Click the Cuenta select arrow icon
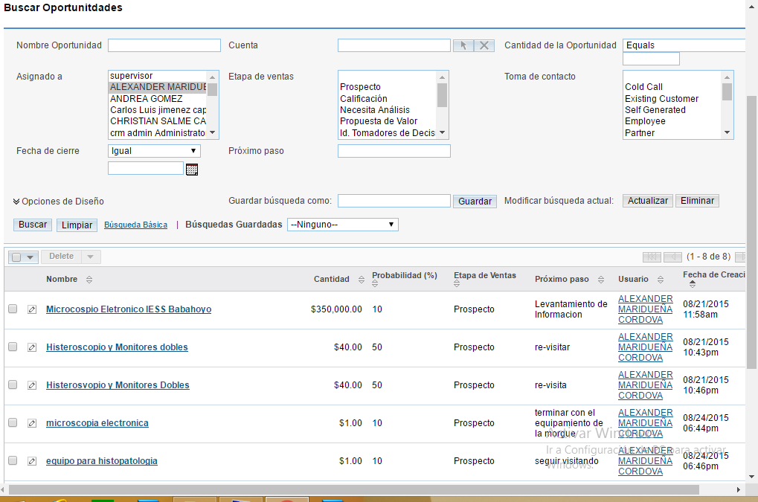 click(x=463, y=45)
